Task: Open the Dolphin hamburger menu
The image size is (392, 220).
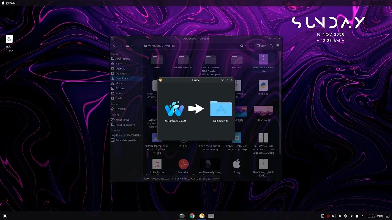Action: pyautogui.click(x=278, y=46)
